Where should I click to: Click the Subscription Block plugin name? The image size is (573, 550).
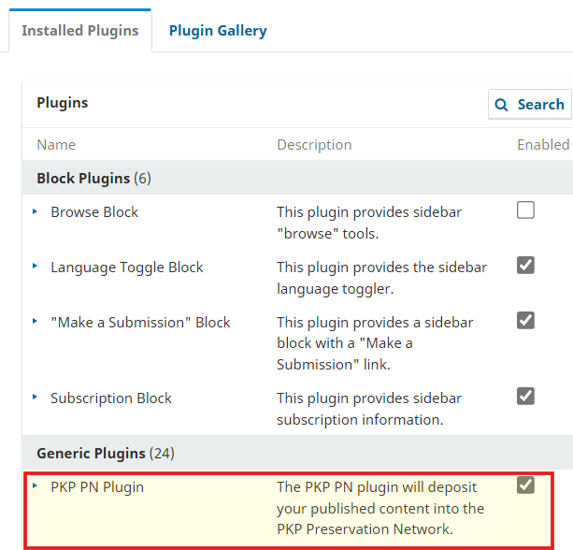click(x=111, y=398)
